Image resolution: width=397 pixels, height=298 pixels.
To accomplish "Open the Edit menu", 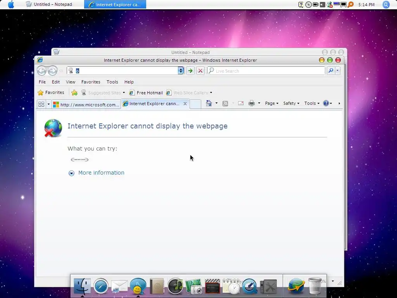I will pos(56,82).
